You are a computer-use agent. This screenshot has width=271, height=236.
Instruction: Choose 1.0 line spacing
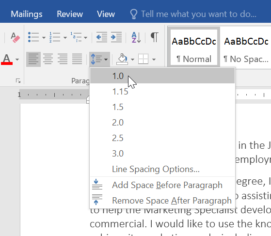point(162,76)
